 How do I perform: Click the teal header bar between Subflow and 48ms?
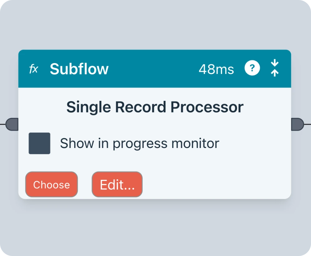coord(153,69)
